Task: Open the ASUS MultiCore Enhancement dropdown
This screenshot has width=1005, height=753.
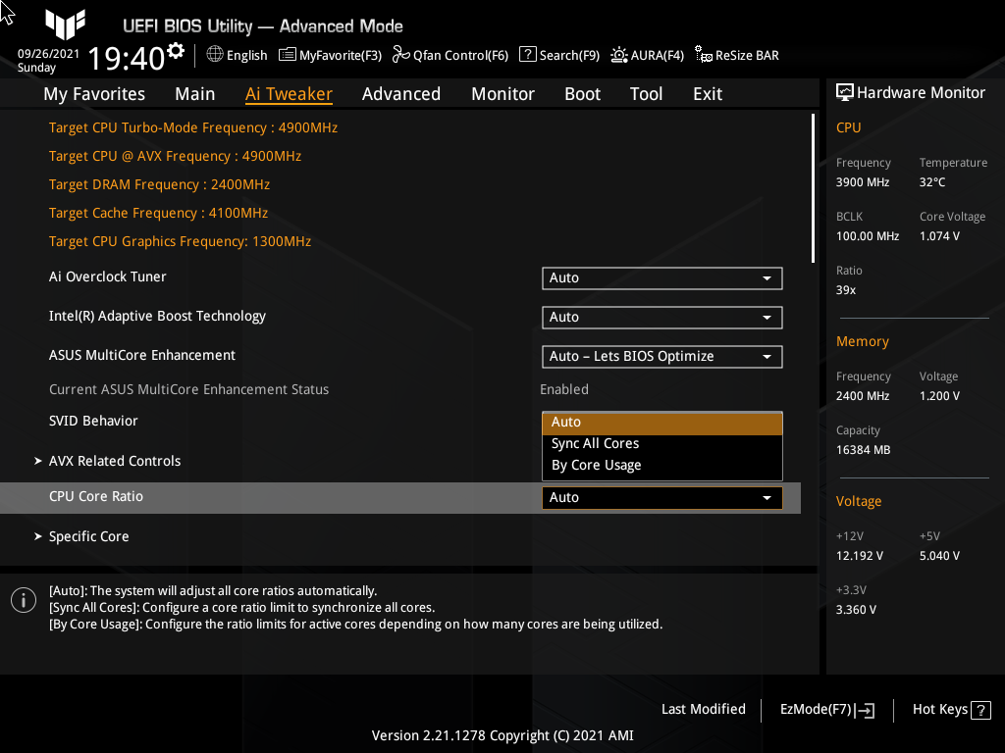Action: 661,356
